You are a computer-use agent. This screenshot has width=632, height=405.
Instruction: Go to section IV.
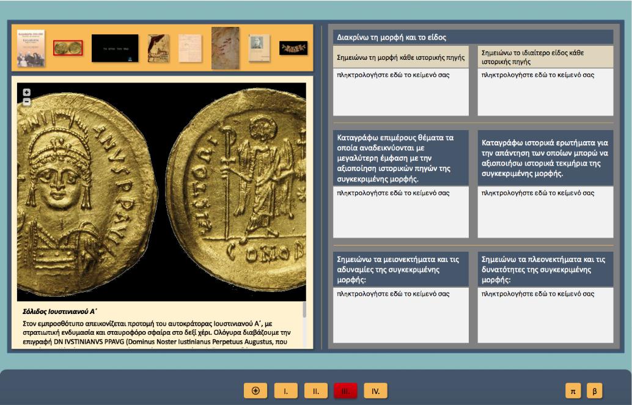376,391
